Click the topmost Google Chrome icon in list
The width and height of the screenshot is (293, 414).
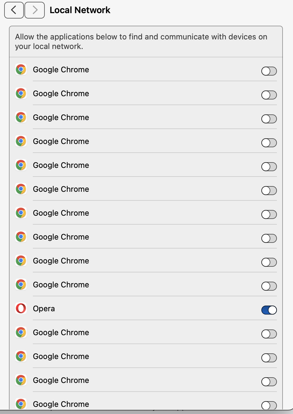pos(21,70)
